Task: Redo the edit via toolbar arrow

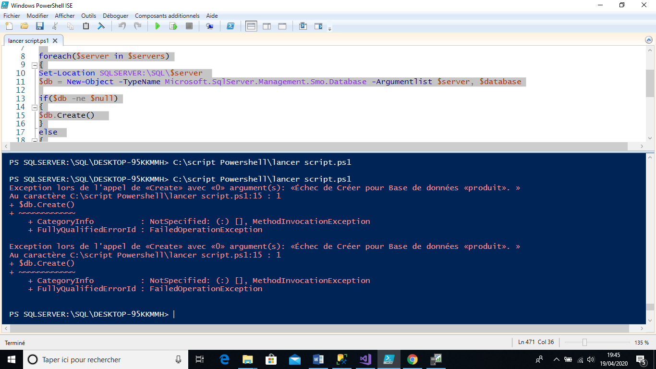Action: pyautogui.click(x=137, y=26)
